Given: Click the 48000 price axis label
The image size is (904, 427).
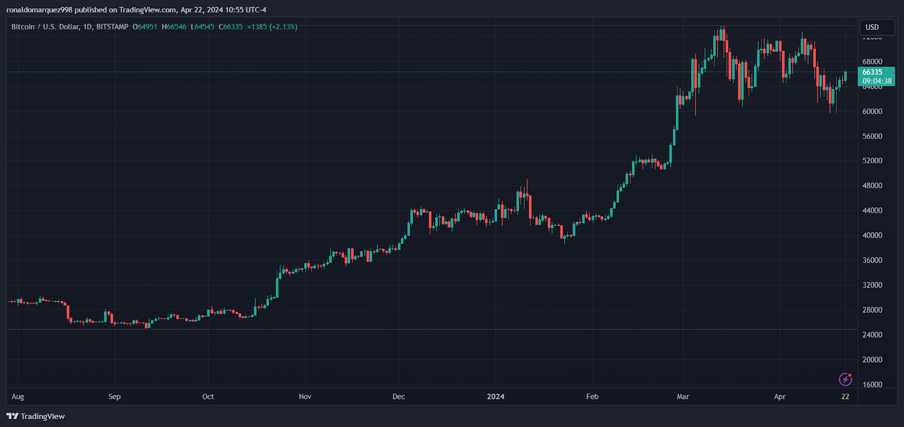Looking at the screenshot, I should pos(872,186).
